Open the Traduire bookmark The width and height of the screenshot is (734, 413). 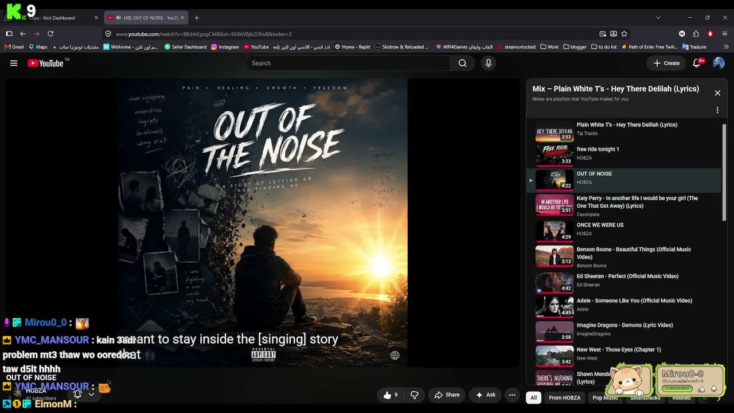coord(693,47)
